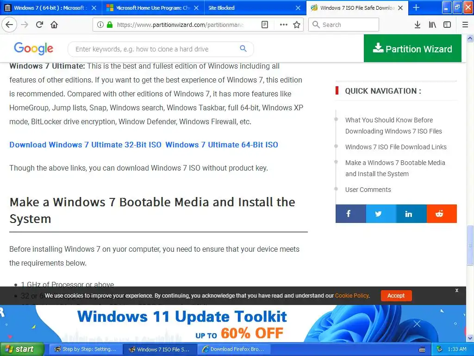Click the green padlock security icon
This screenshot has height=356, width=474.
pyautogui.click(x=110, y=25)
